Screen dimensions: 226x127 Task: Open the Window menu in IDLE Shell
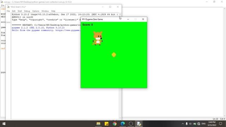(x=45, y=11)
